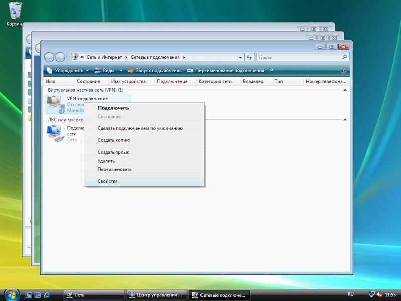Image resolution: width=401 pixels, height=301 pixels.
Task: Click Сеть и Интернет breadcrumb
Action: [104, 57]
